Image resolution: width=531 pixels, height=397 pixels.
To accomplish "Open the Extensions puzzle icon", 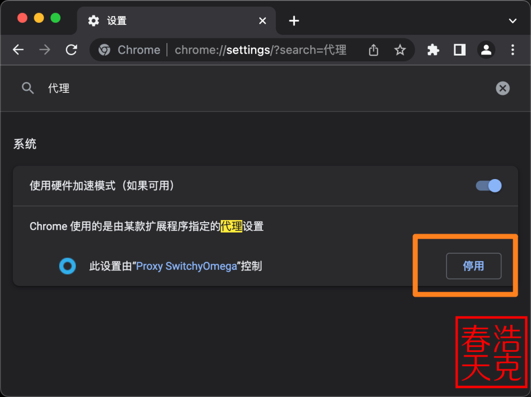I will point(433,49).
